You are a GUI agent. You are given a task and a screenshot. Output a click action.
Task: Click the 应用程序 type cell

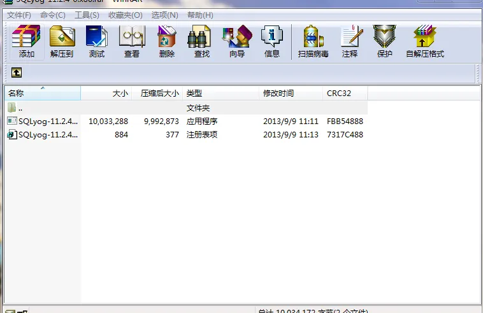click(202, 122)
